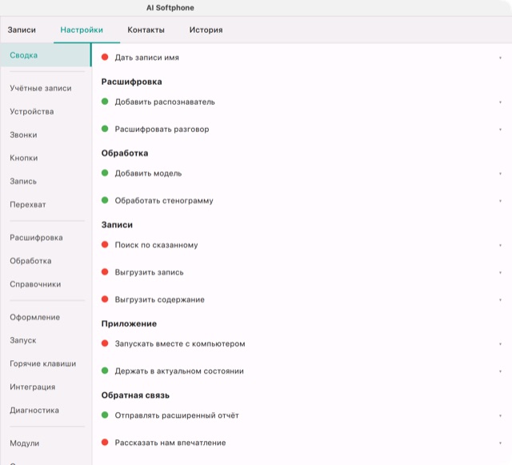The width and height of the screenshot is (512, 465).
Task: Expand the Запускать вместе с компьютером arrow
Action: 500,344
